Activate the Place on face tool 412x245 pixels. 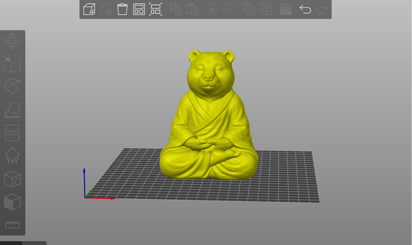pos(12,110)
